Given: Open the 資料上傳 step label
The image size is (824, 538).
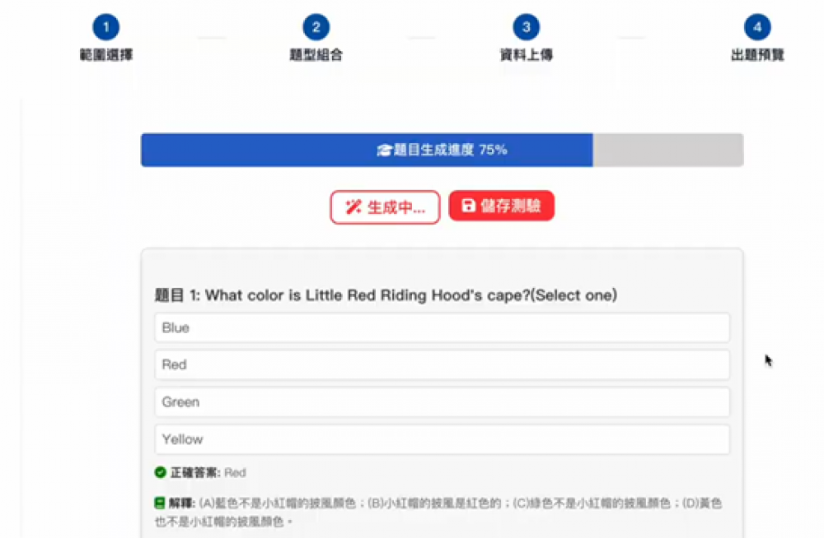Looking at the screenshot, I should pos(526,56).
